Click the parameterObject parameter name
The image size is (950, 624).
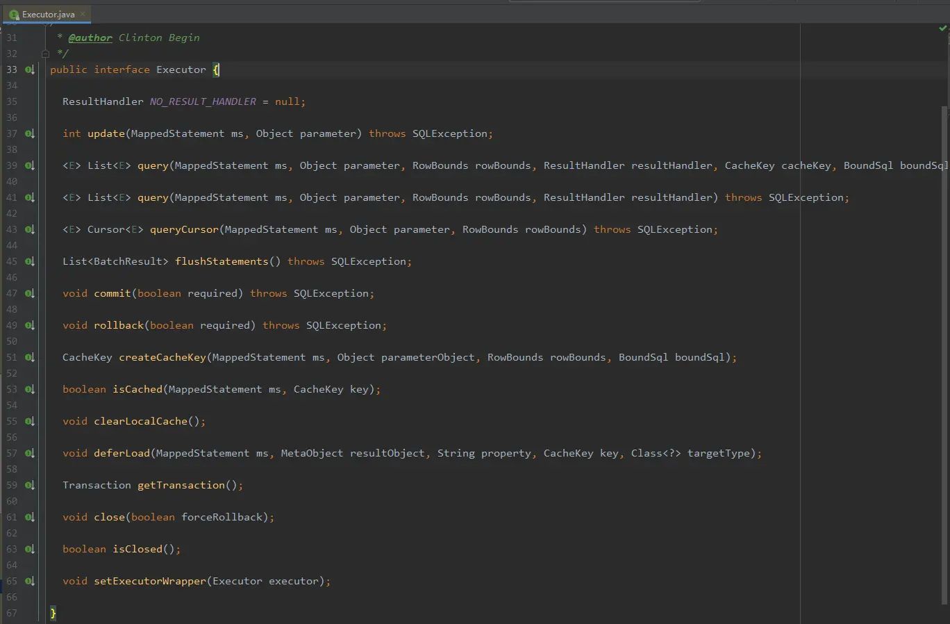[x=428, y=357]
